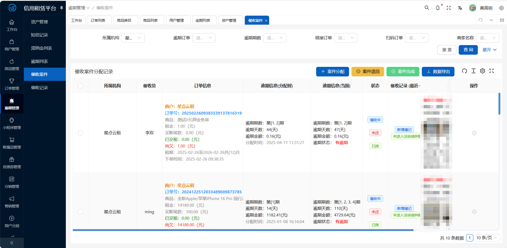
Task: Open 商户管理 in the sidebar
Action: point(12,45)
